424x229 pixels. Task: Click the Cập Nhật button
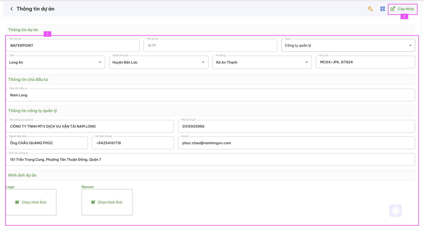click(x=403, y=9)
